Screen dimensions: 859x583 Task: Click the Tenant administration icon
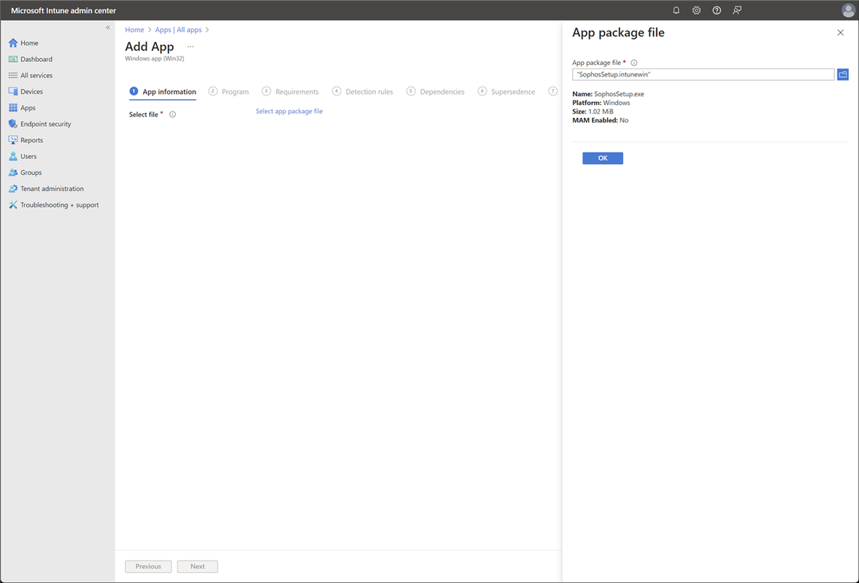[x=13, y=189]
